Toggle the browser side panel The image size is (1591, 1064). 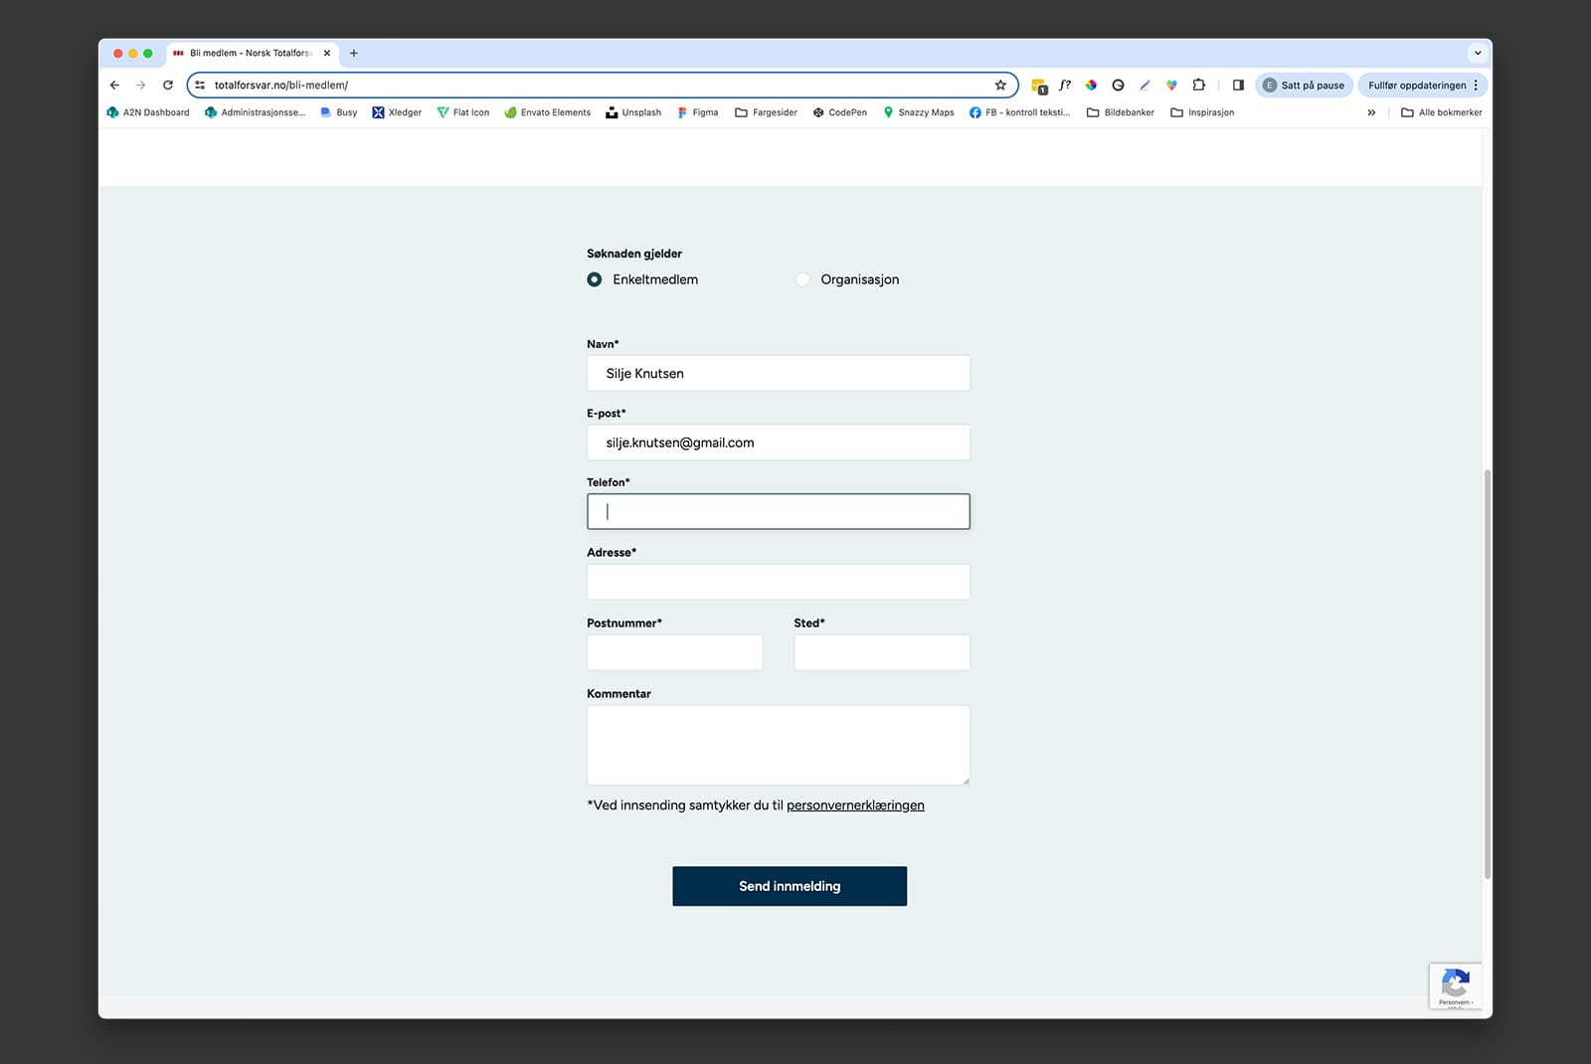[x=1238, y=86]
